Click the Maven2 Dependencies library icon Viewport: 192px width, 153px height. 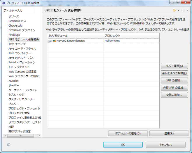54,41
